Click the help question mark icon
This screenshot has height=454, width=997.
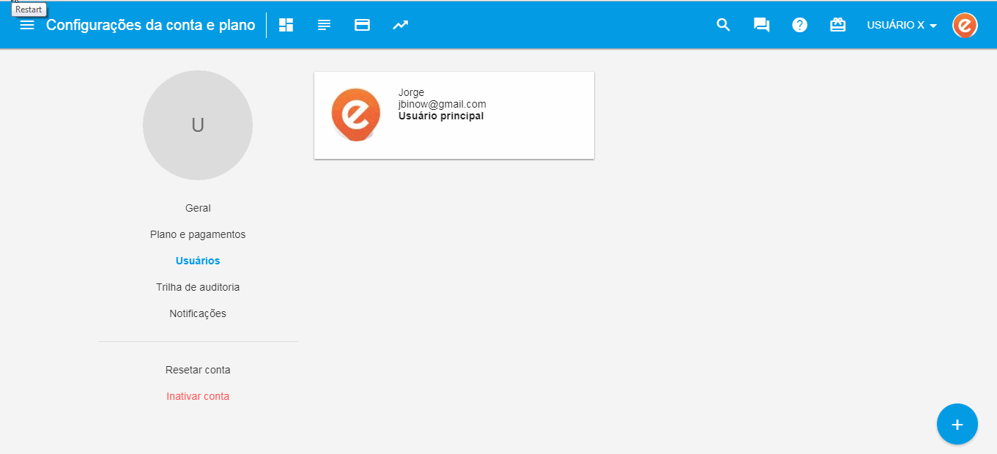[800, 25]
